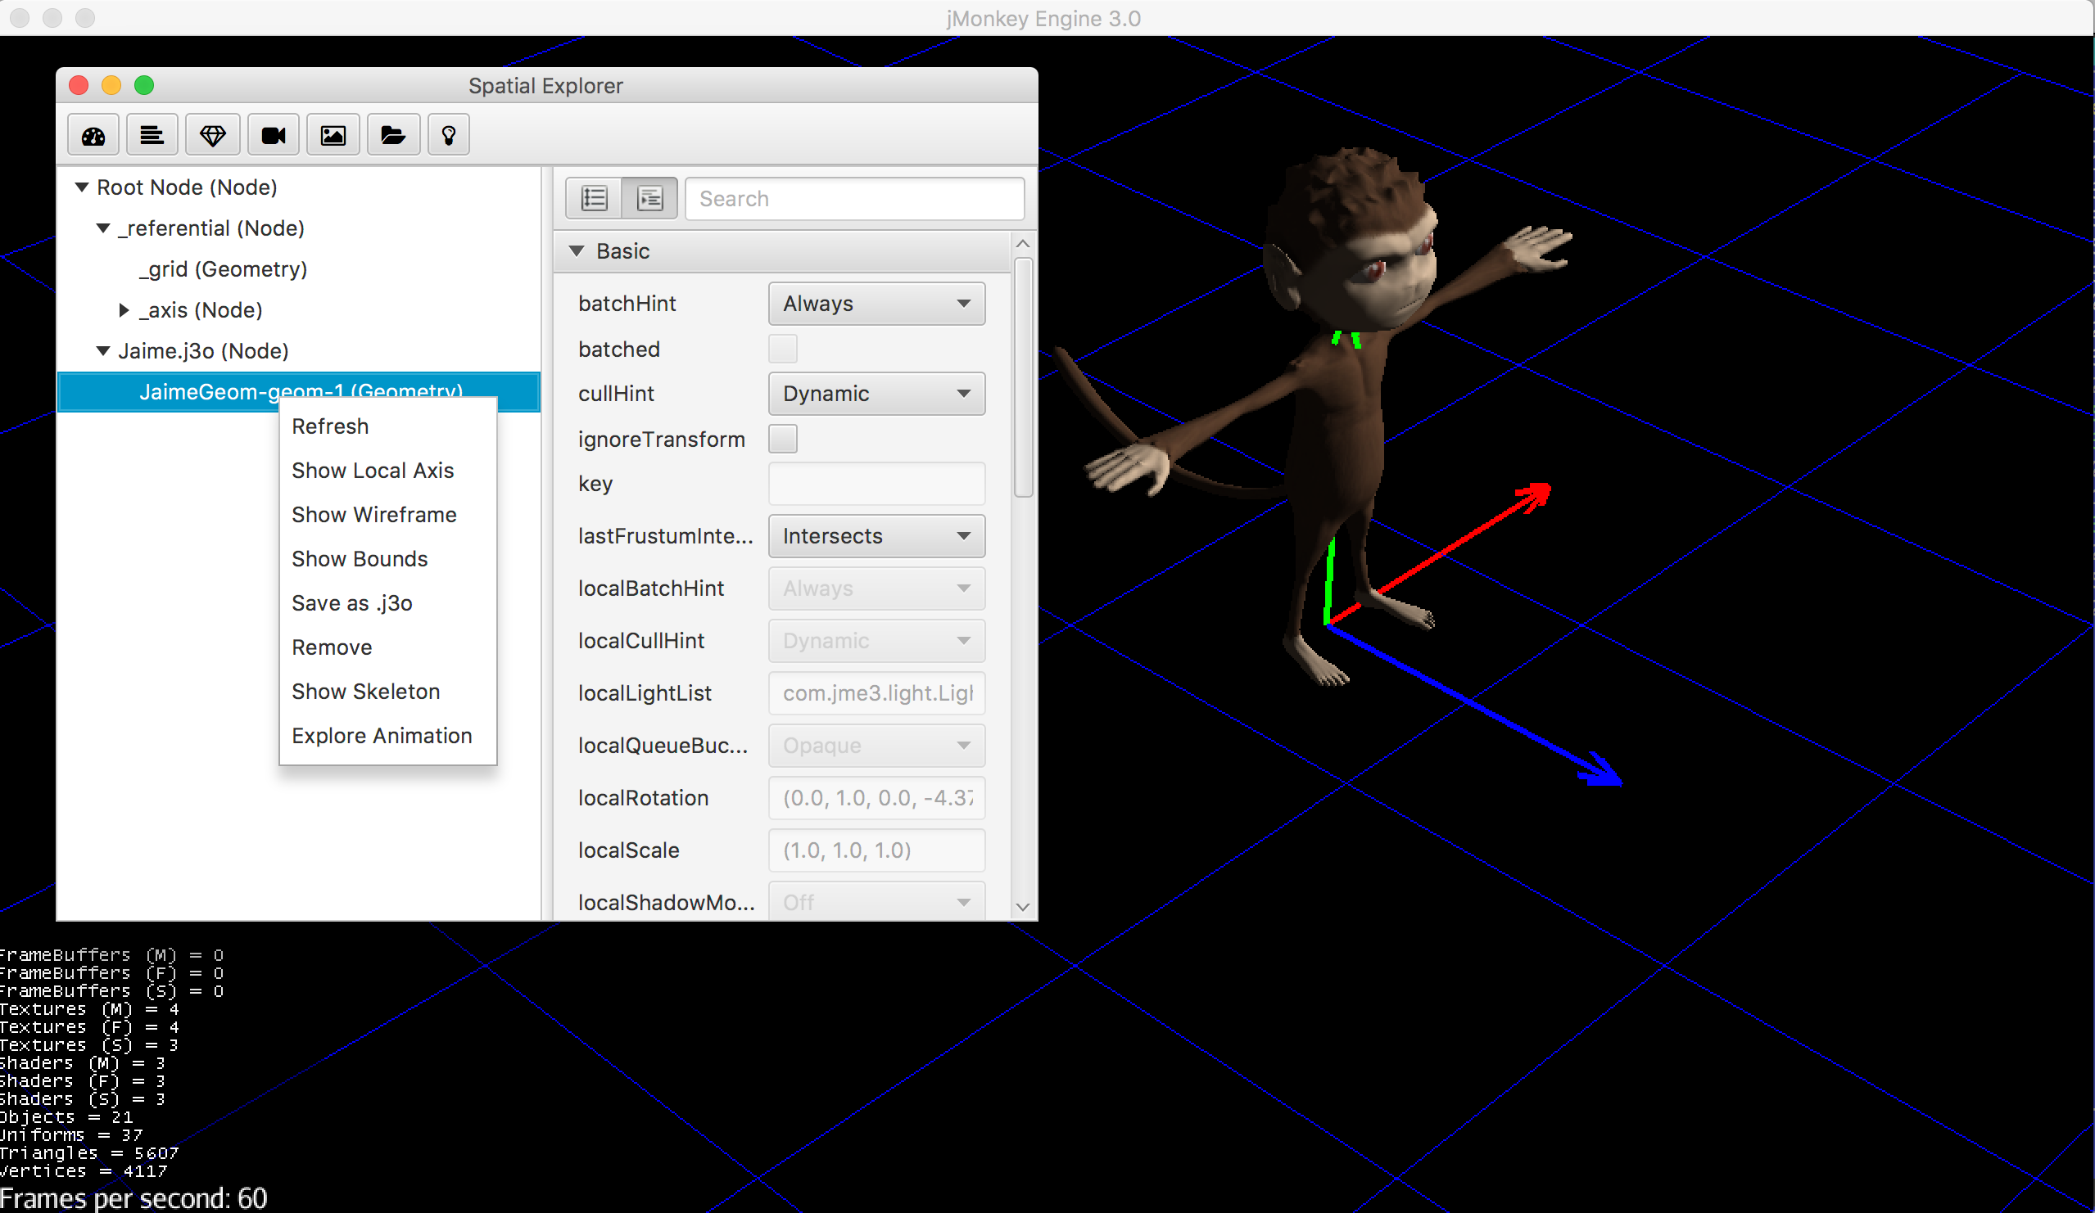The width and height of the screenshot is (2095, 1213).
Task: Enable the ignoreTransform checkbox
Action: [782, 439]
